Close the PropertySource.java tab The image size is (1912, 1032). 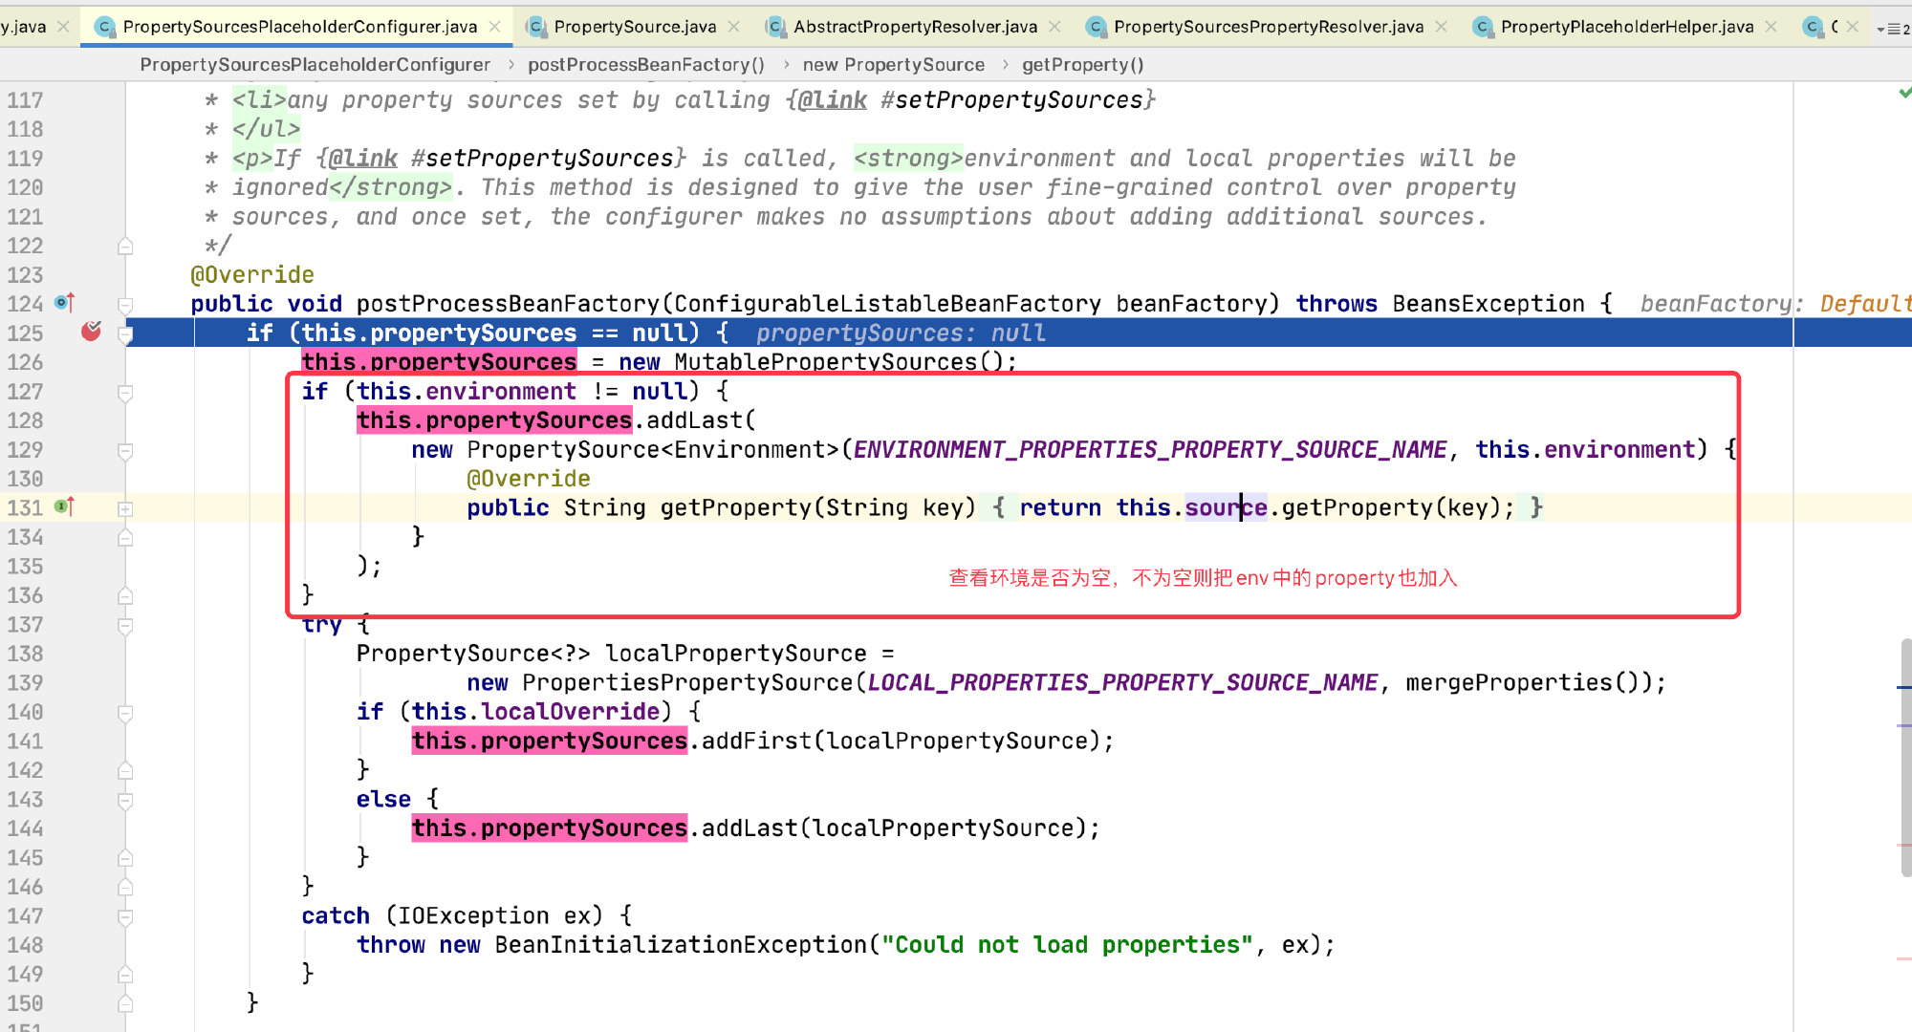click(x=733, y=27)
